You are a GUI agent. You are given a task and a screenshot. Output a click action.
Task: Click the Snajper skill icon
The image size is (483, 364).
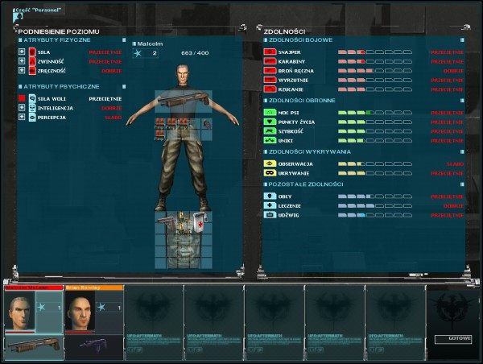click(270, 52)
